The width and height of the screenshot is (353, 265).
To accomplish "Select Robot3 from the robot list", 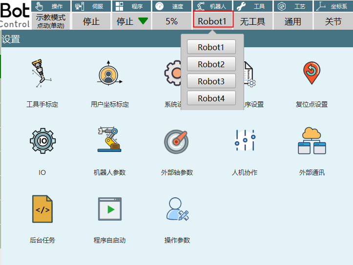I will click(x=211, y=81).
